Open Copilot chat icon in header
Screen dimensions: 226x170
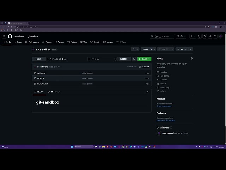point(178,36)
